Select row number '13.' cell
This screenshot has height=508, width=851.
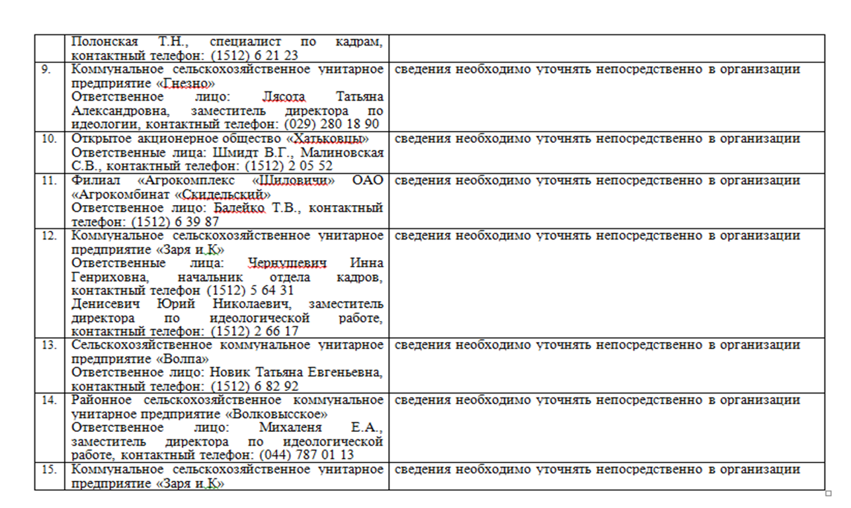point(50,365)
